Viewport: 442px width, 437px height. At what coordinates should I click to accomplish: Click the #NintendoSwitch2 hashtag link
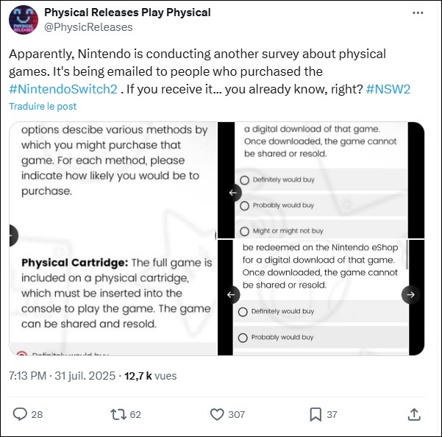[63, 89]
